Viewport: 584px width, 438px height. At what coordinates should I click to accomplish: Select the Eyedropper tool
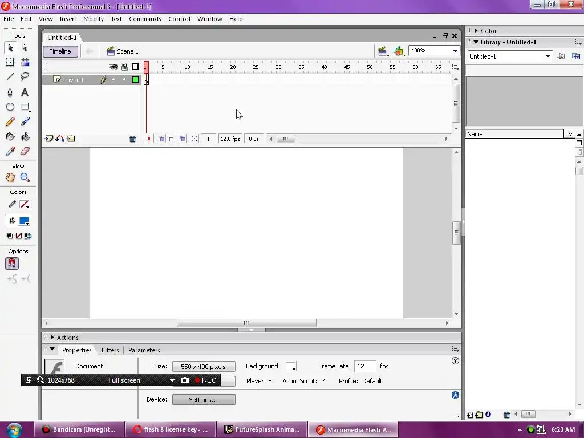(x=10, y=151)
